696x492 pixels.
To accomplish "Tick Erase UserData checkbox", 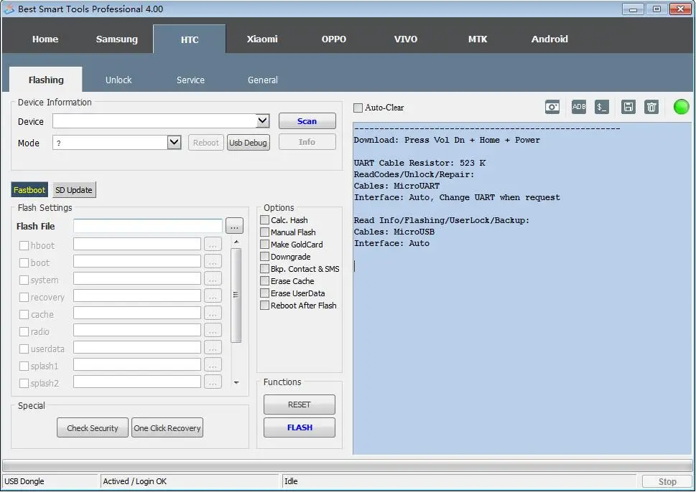I will pos(264,293).
